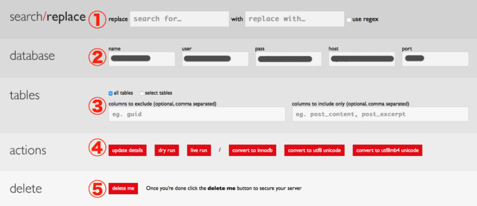Click the circled number 1 marker
The width and height of the screenshot is (477, 206).
(x=98, y=20)
